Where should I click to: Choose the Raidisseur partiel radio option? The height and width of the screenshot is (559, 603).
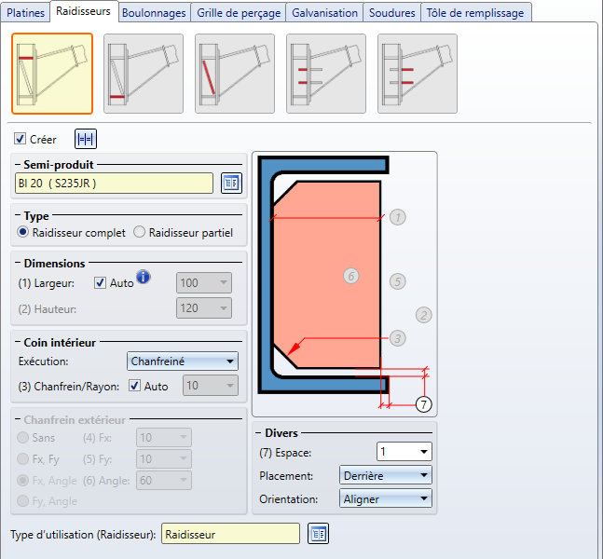coord(140,232)
